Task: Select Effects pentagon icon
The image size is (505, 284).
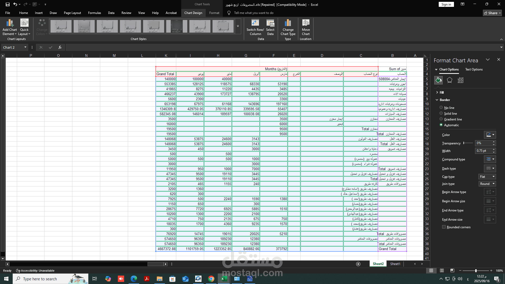Action: (450, 80)
